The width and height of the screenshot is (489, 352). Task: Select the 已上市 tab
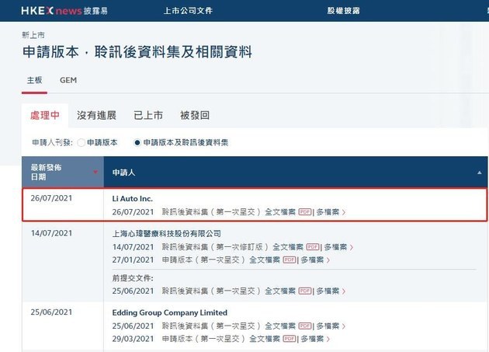(x=148, y=115)
